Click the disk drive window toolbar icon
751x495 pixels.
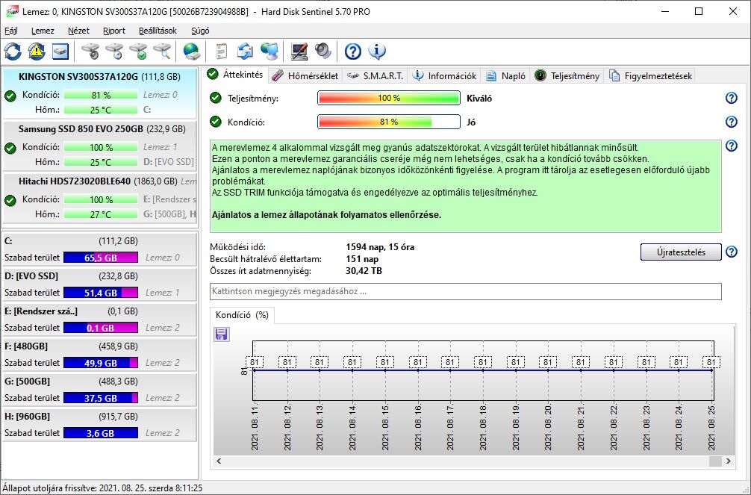point(60,52)
